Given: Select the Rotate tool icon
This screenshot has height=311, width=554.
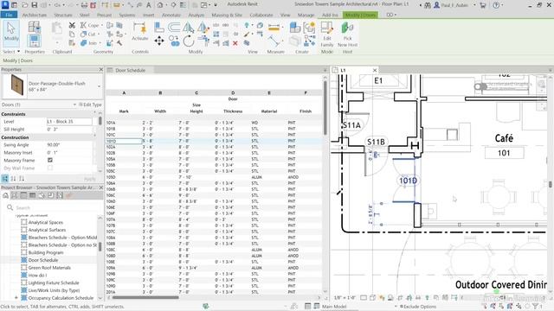Looking at the screenshot, I should (189, 41).
